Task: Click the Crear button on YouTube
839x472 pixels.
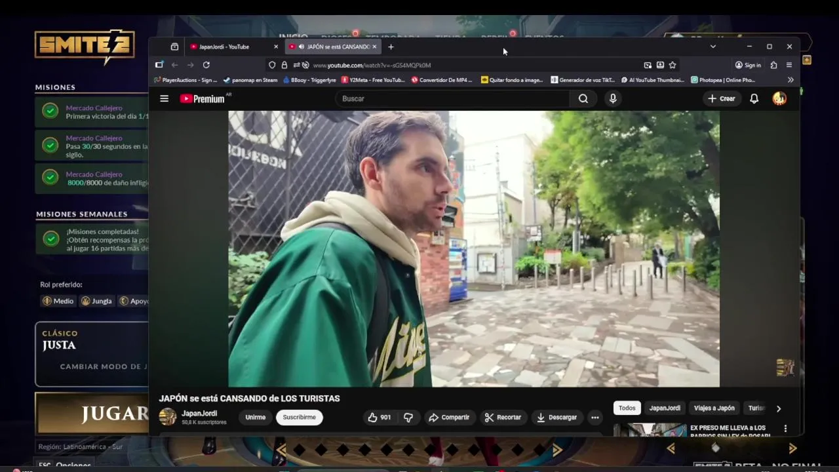Action: pyautogui.click(x=722, y=98)
